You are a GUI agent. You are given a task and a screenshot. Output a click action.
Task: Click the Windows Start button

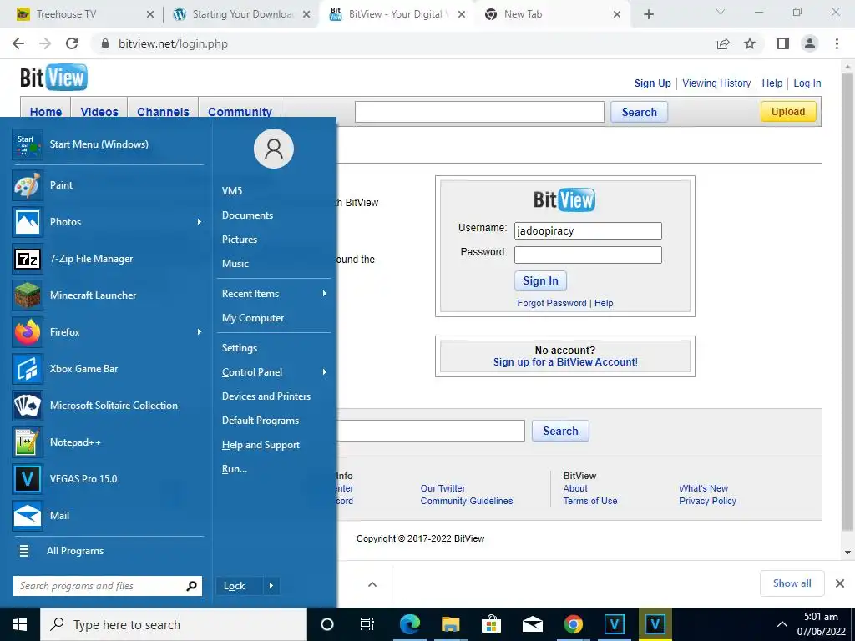(20, 624)
